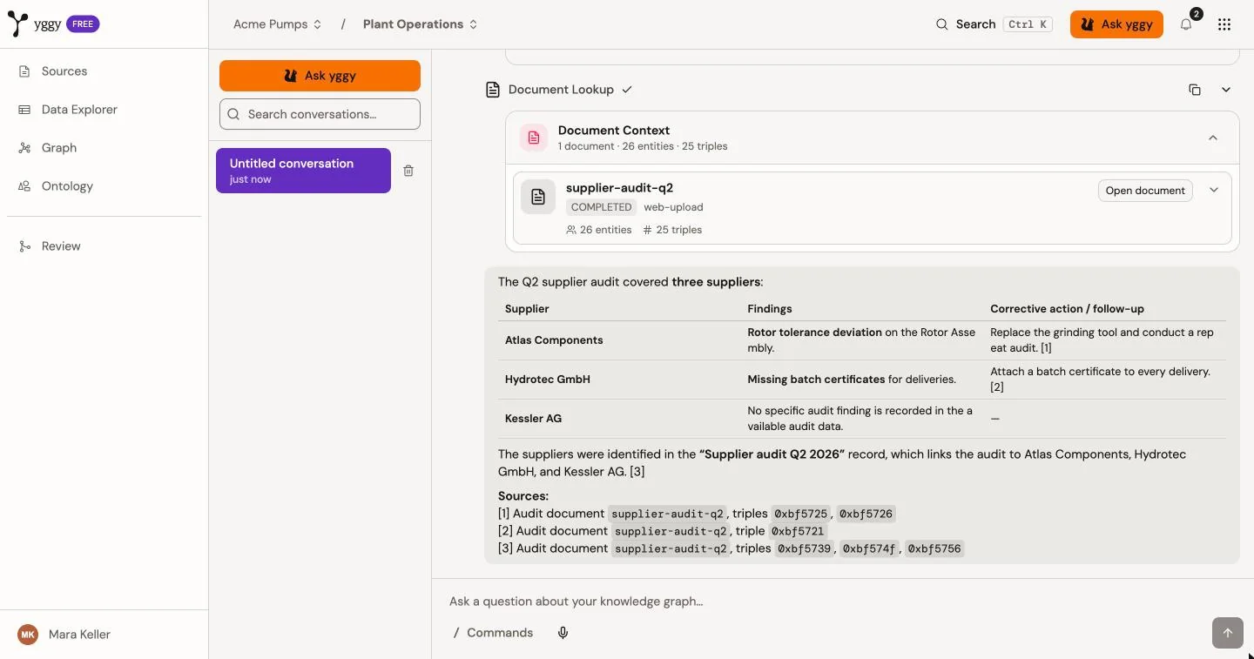Send the question with arrow button
Viewport: 1254px width, 659px height.
pos(1228,633)
